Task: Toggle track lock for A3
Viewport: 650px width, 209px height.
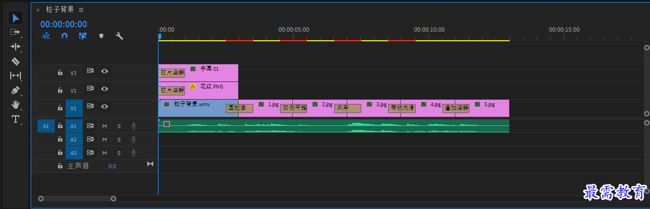Action: coord(60,153)
